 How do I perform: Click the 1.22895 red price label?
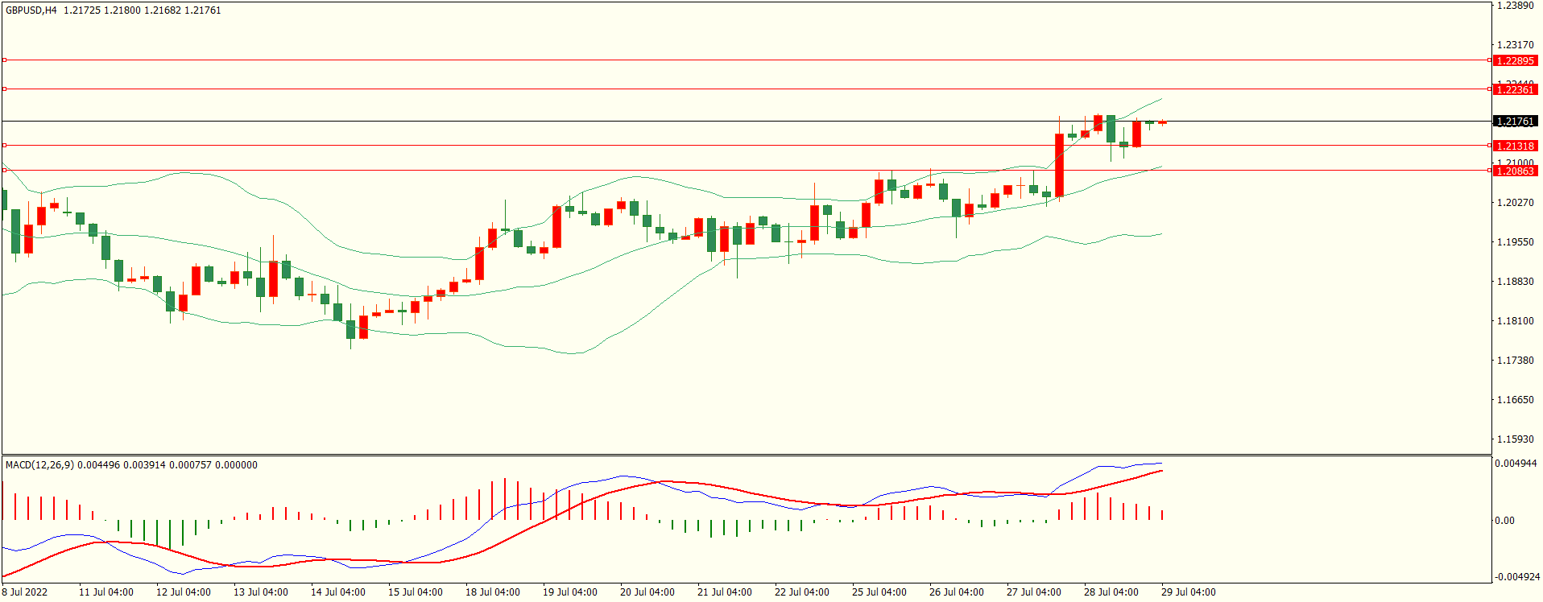pos(1515,60)
